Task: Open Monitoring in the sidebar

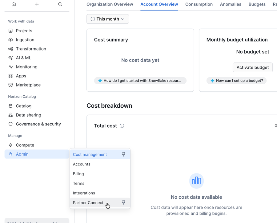Action: (37, 67)
